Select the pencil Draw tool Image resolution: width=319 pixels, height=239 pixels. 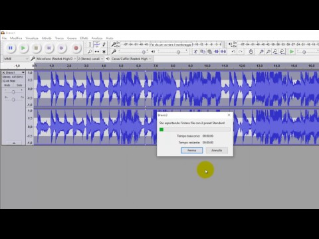pyautogui.click(x=104, y=44)
